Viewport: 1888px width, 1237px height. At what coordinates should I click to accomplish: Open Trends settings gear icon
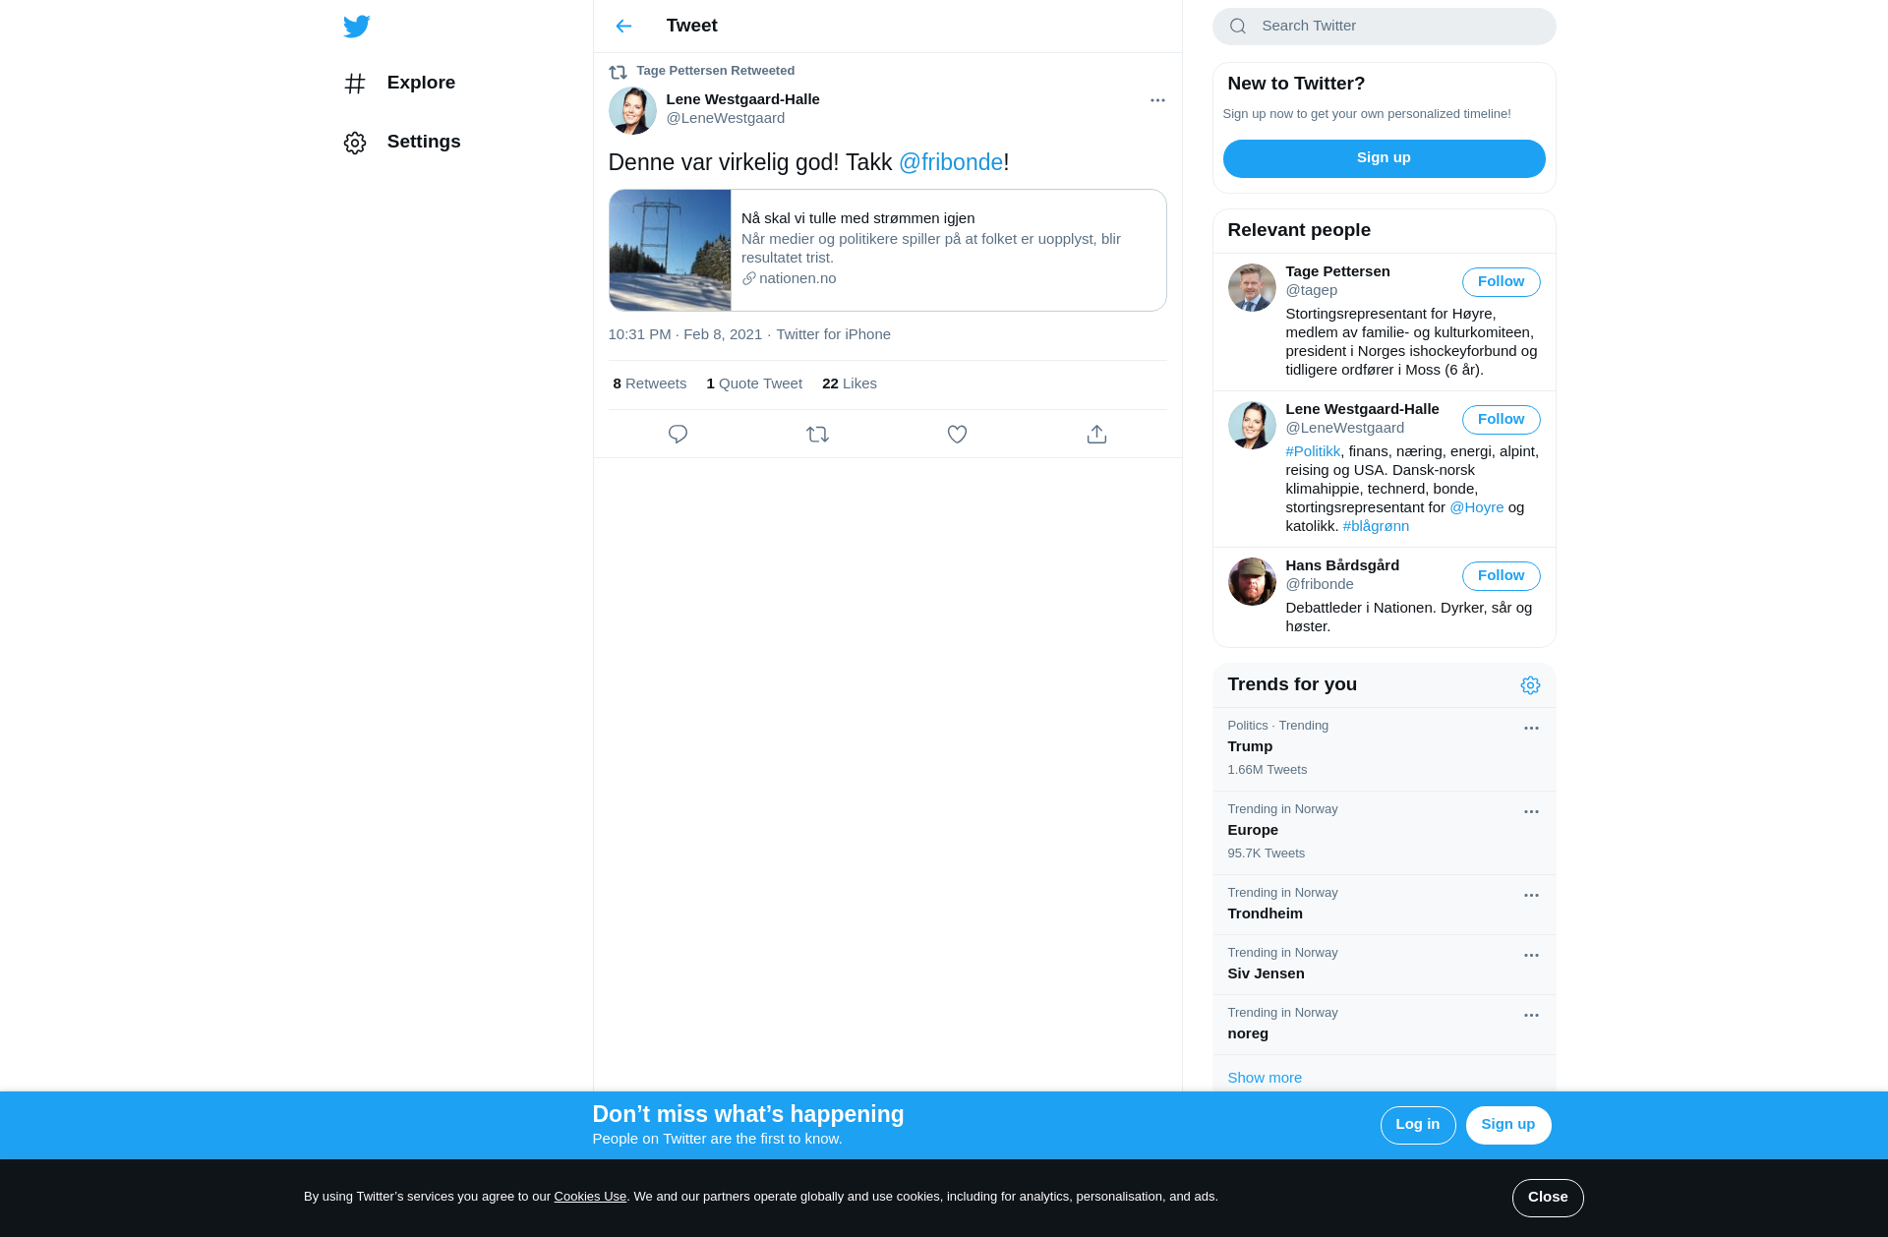[x=1530, y=685]
